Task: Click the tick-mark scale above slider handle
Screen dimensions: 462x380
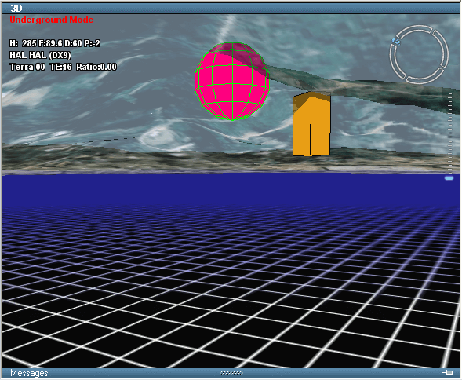Action: [x=450, y=133]
